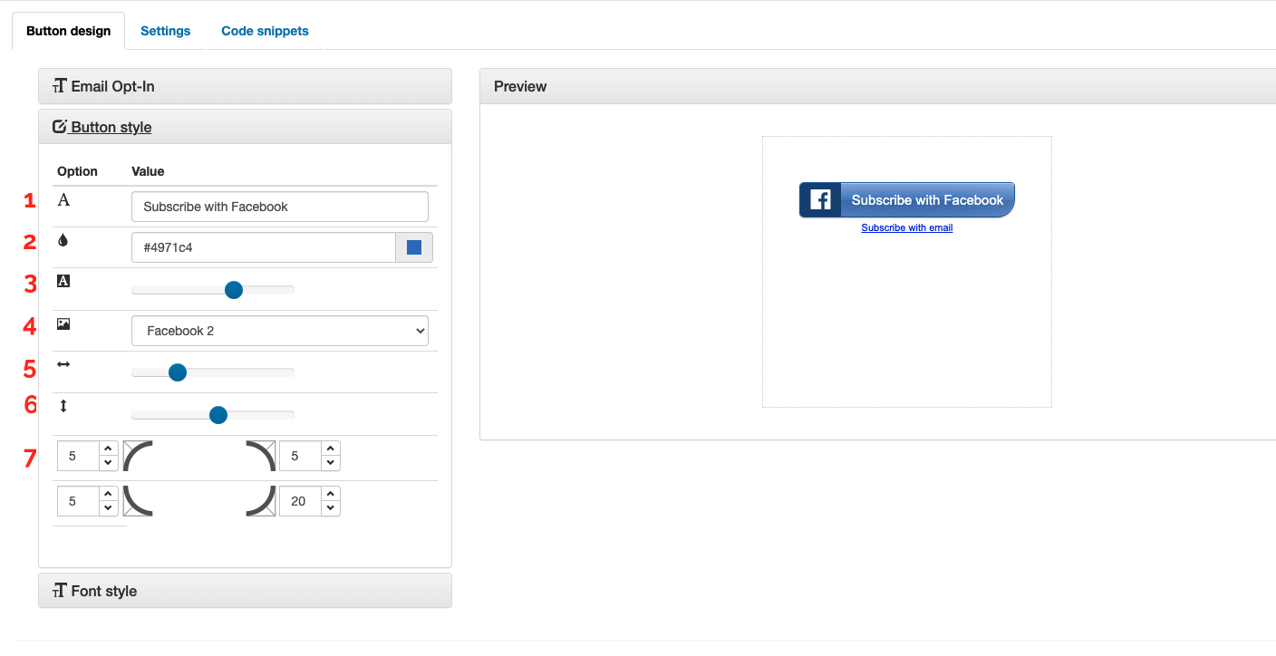This screenshot has height=656, width=1276.
Task: Click the button height slider handle
Action: tap(218, 415)
